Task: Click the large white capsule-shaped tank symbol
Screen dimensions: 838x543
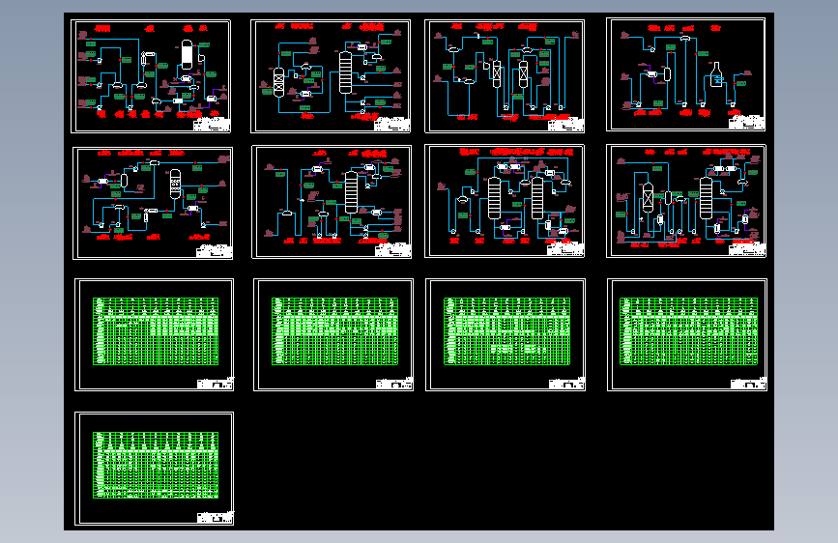Action: pos(187,54)
